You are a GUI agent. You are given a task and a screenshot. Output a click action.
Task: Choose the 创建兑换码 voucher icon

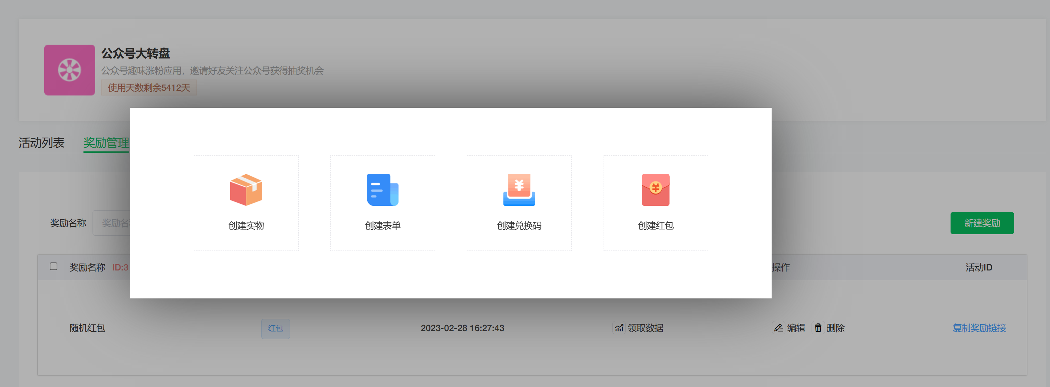click(x=519, y=190)
